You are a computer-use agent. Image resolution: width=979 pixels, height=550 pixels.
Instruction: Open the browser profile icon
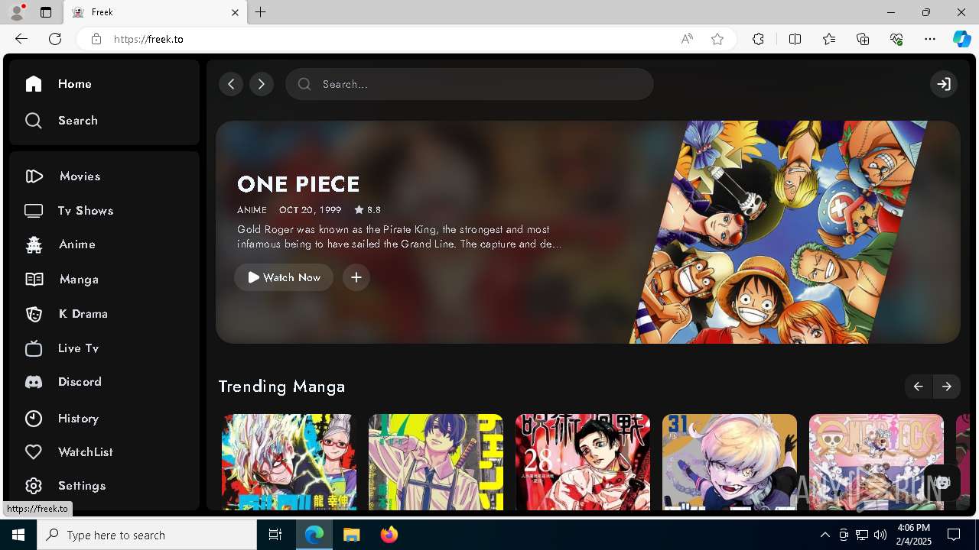[16, 12]
